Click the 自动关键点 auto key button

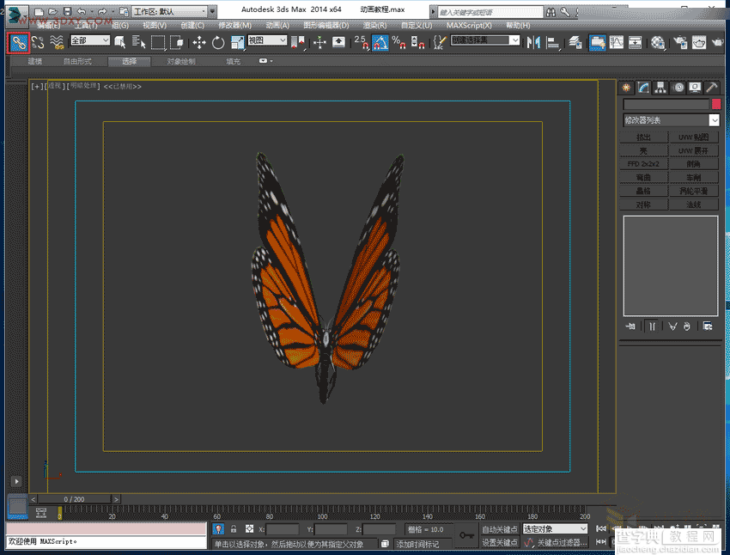point(500,529)
